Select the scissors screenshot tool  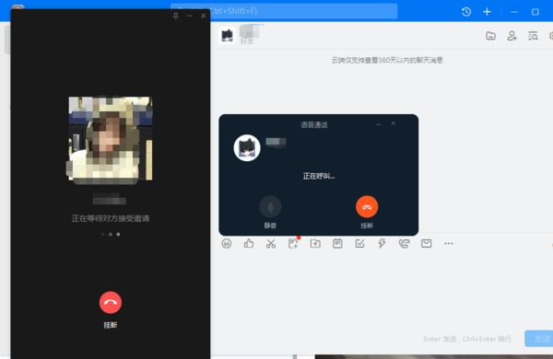click(x=271, y=243)
